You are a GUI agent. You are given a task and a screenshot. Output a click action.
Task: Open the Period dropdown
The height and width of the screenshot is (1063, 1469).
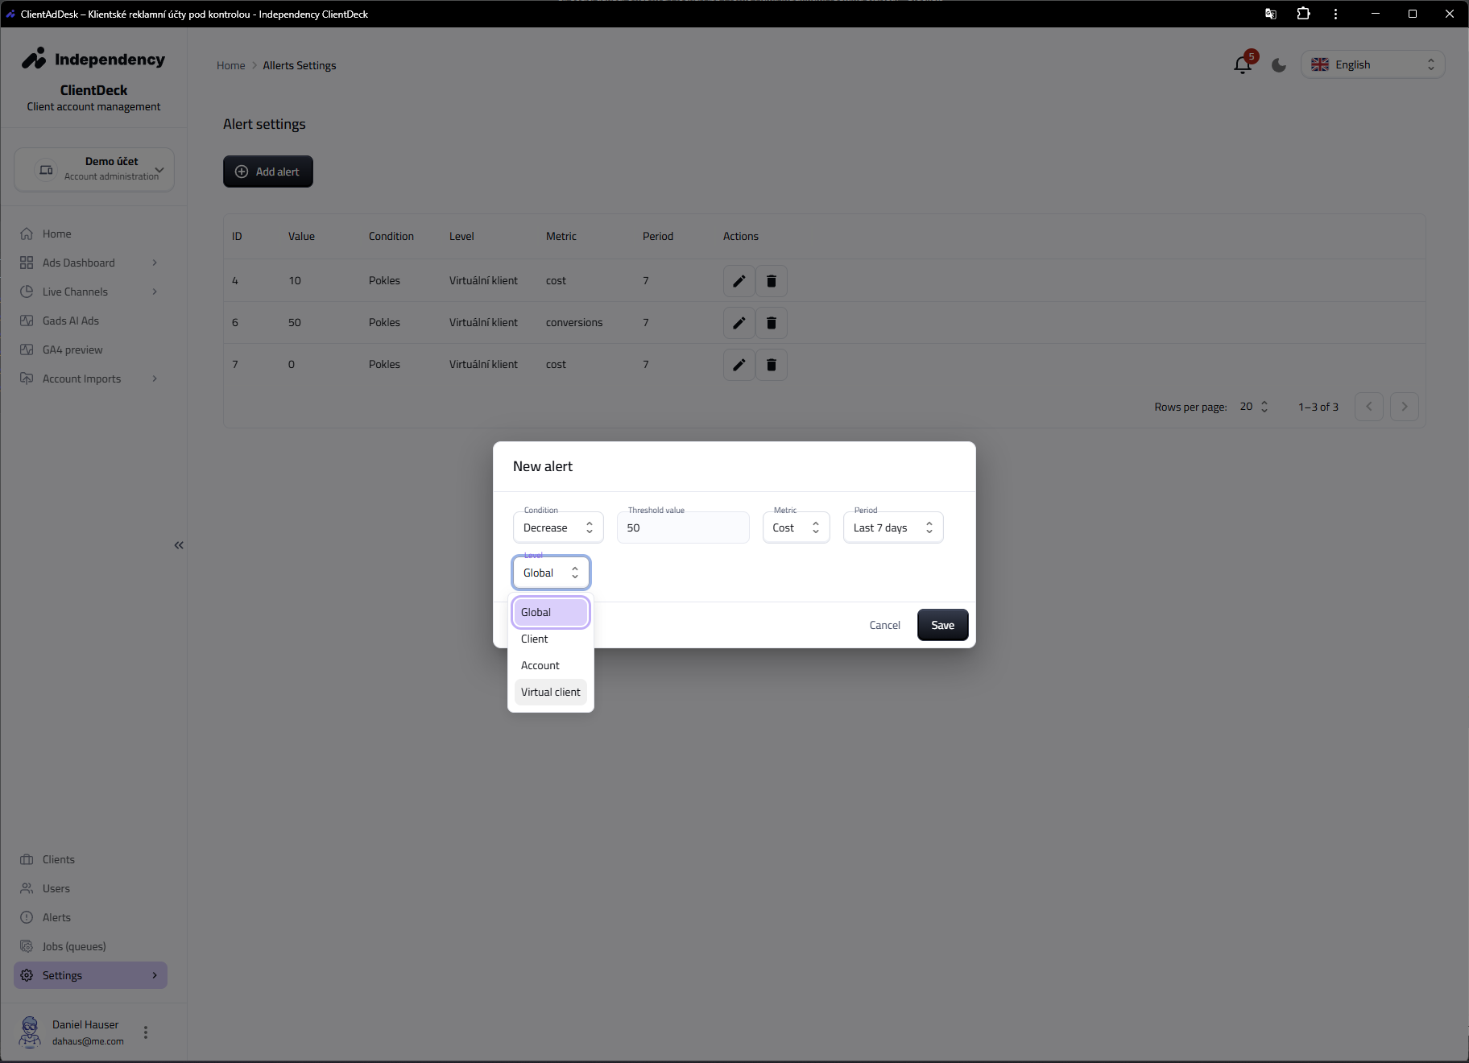point(892,528)
